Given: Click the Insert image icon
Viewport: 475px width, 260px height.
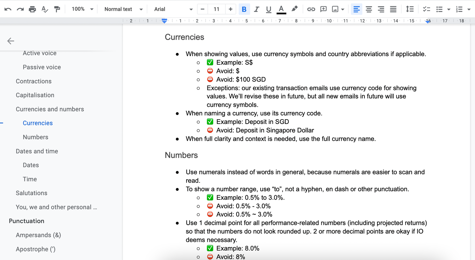Looking at the screenshot, I should point(335,9).
